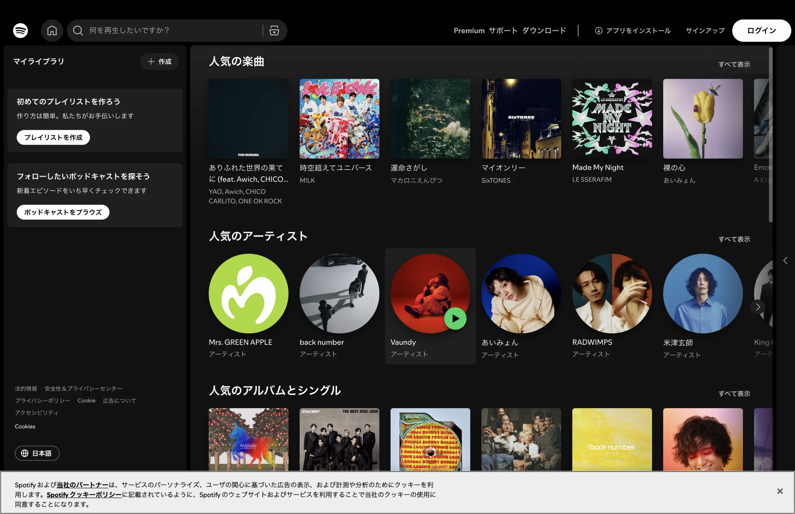Open the Premium menu link

tap(469, 31)
